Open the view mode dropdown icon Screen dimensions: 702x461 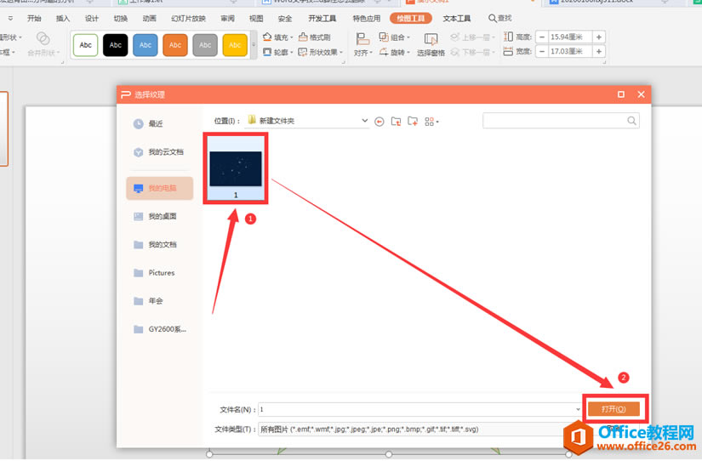(431, 122)
